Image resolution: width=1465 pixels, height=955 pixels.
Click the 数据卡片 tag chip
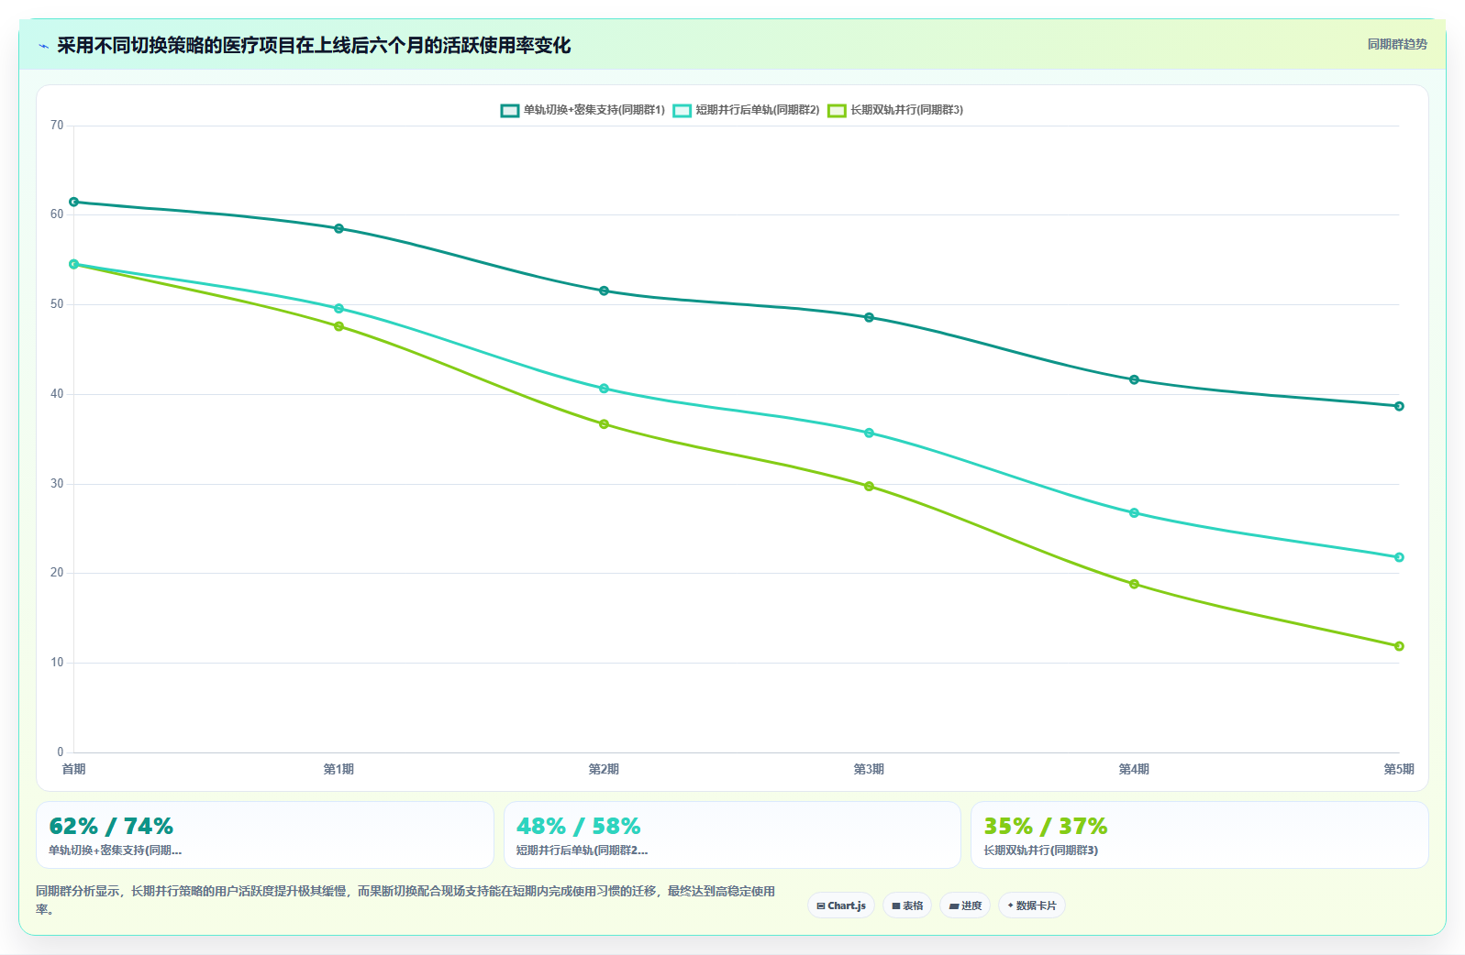(x=1032, y=906)
